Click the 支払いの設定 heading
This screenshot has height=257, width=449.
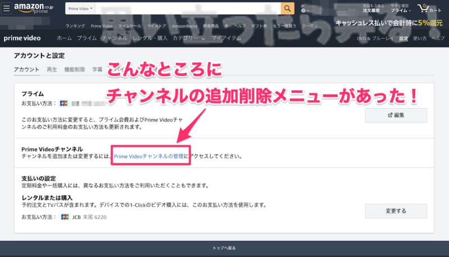[39, 179]
